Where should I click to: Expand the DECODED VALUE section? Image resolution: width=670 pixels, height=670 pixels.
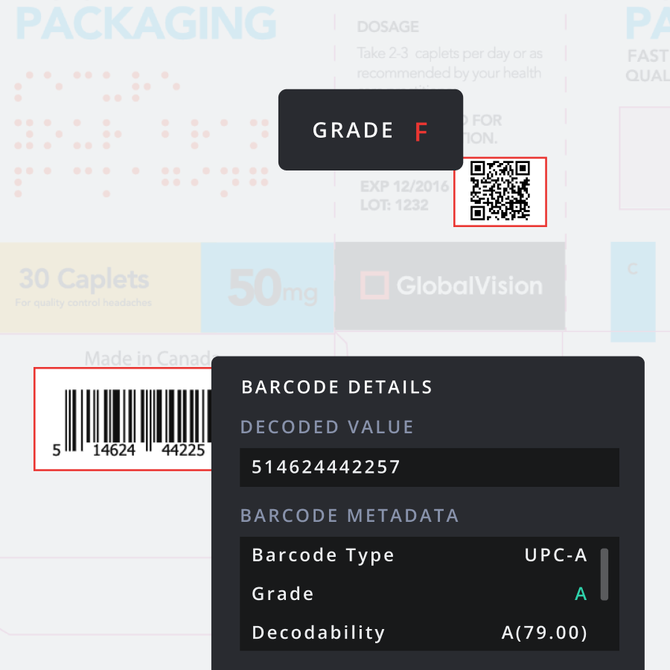pos(327,427)
